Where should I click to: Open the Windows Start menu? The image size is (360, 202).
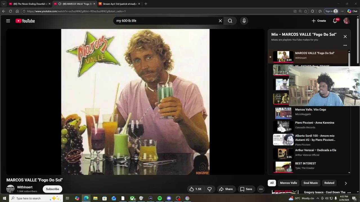[x=4, y=198]
